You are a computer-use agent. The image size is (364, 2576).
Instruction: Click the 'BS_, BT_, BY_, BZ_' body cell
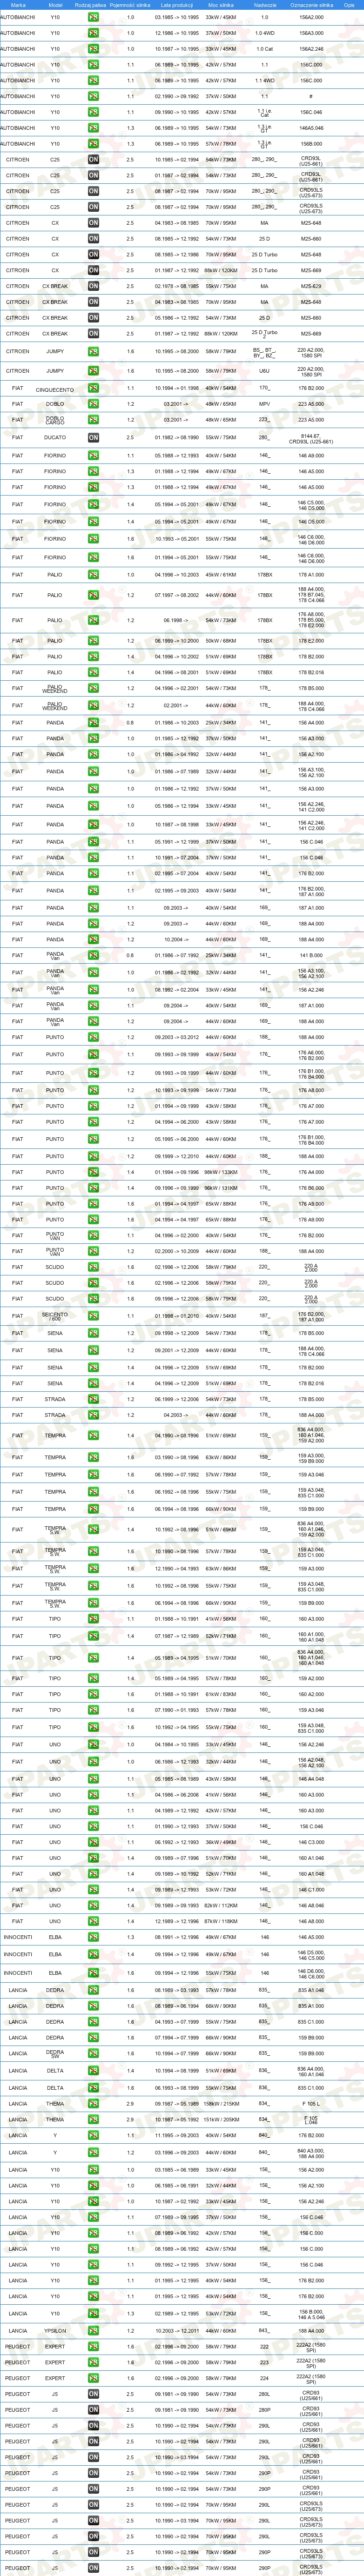264,352
